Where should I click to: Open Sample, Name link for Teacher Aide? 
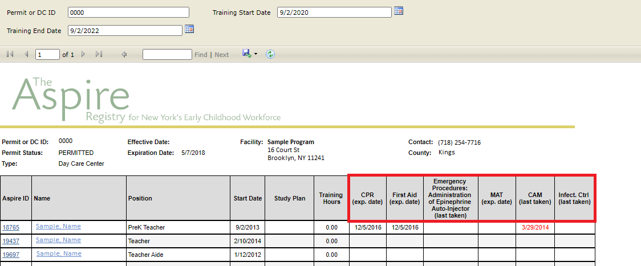pyautogui.click(x=58, y=253)
